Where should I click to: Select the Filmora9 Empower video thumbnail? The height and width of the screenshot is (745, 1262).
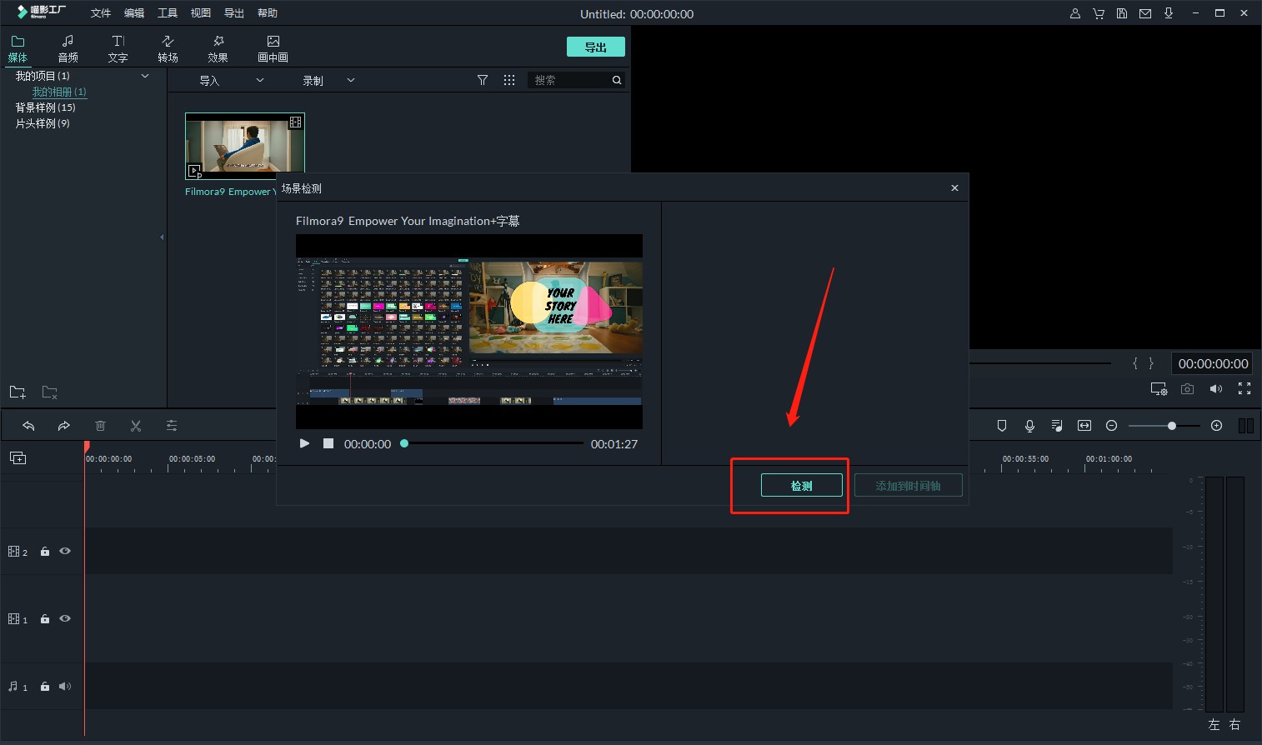[x=244, y=146]
